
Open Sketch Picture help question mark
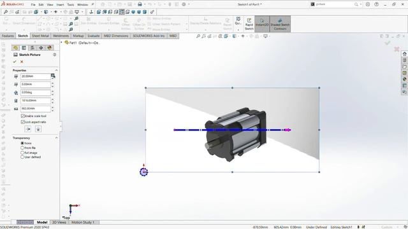tap(55, 55)
